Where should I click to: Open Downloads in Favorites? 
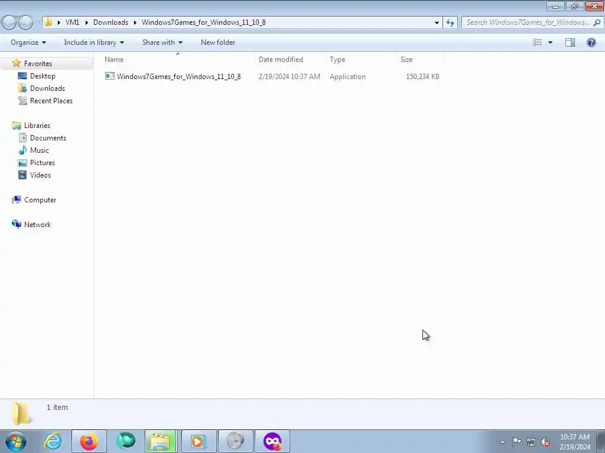(47, 88)
